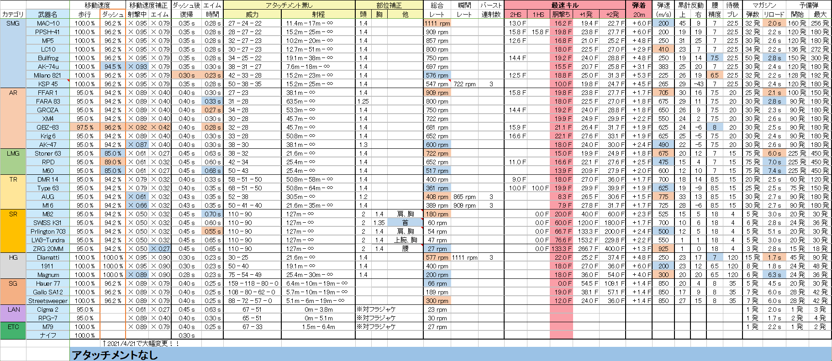Click the 89.0 % dash speed for RPD
The image size is (832, 361).
point(112,162)
